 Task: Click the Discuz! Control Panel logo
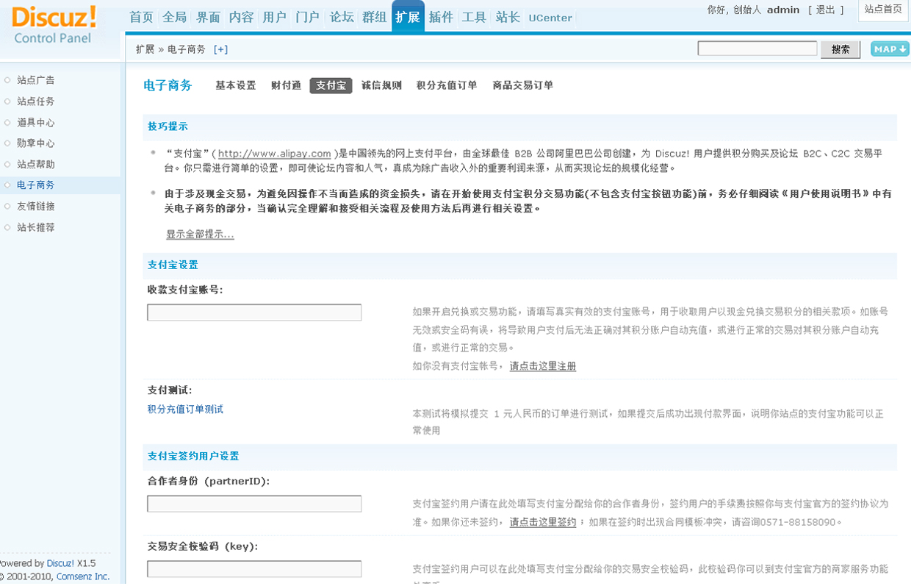pyautogui.click(x=54, y=24)
